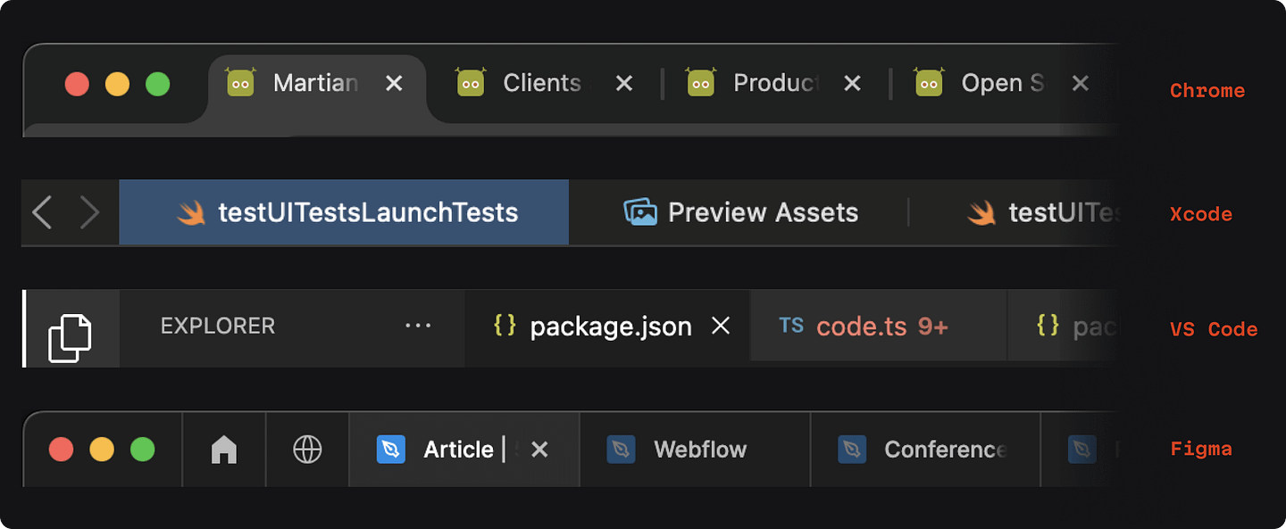Image resolution: width=1286 pixels, height=529 pixels.
Task: Click the green fullscreen button in Figma
Action: click(143, 449)
